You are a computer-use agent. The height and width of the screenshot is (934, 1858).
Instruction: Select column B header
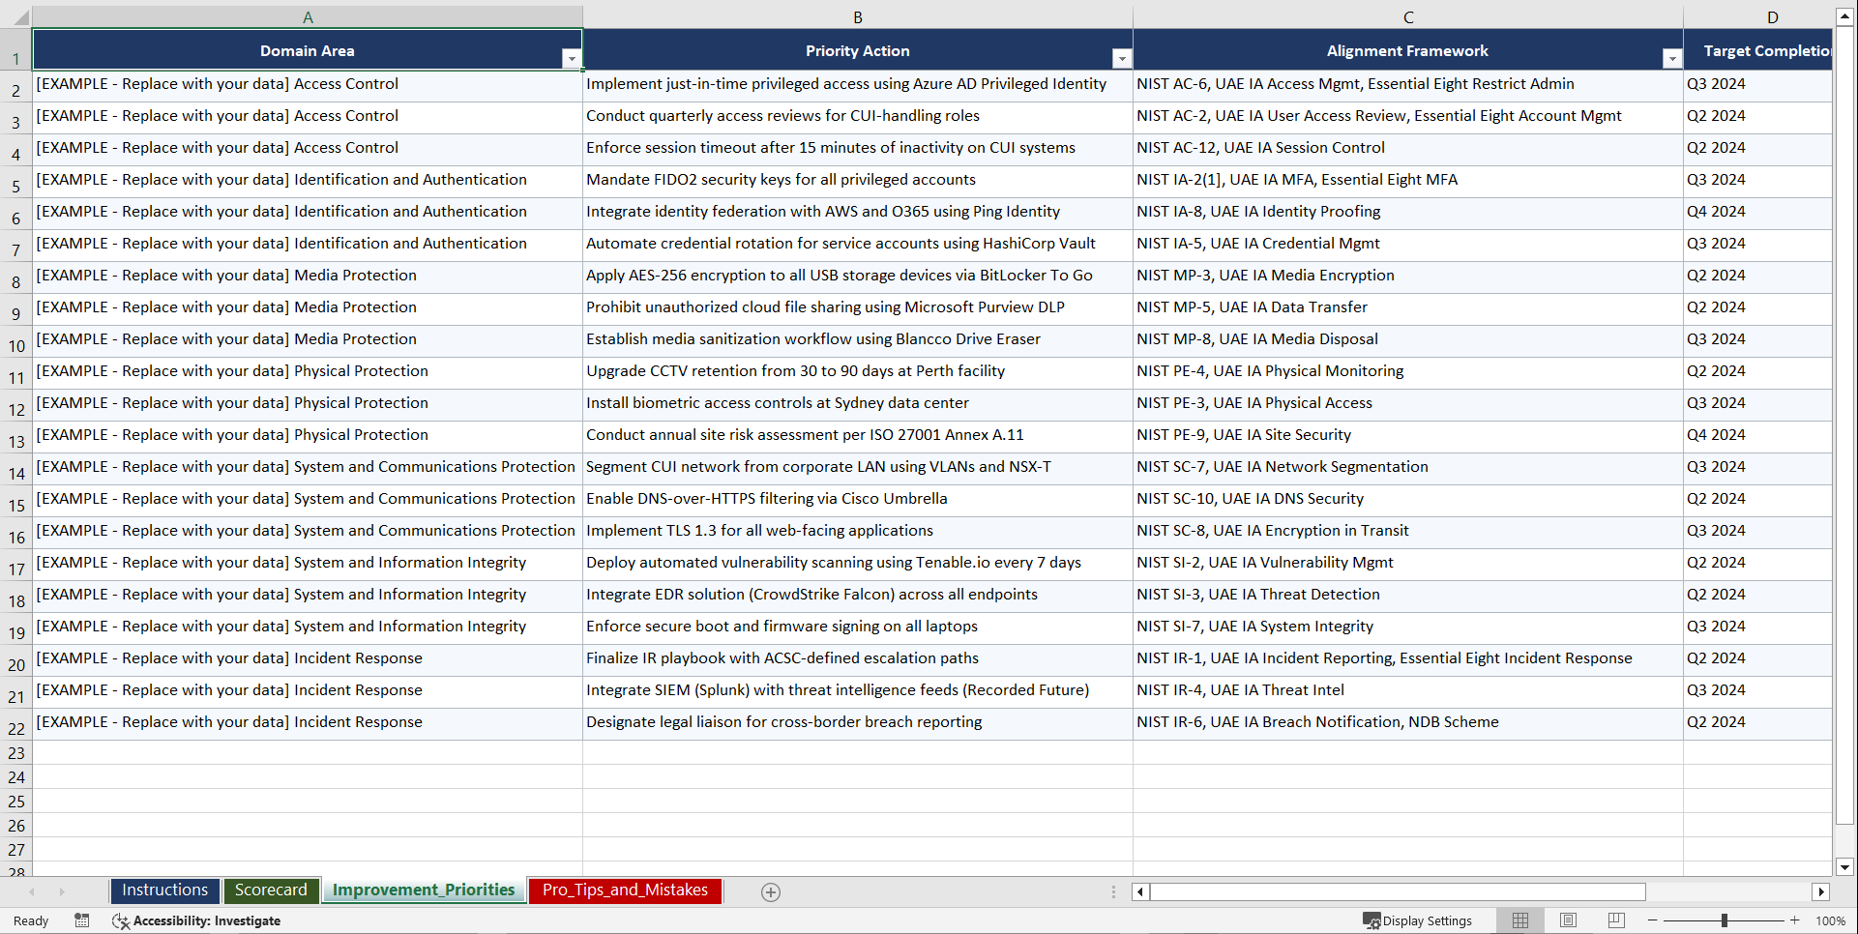(x=857, y=16)
